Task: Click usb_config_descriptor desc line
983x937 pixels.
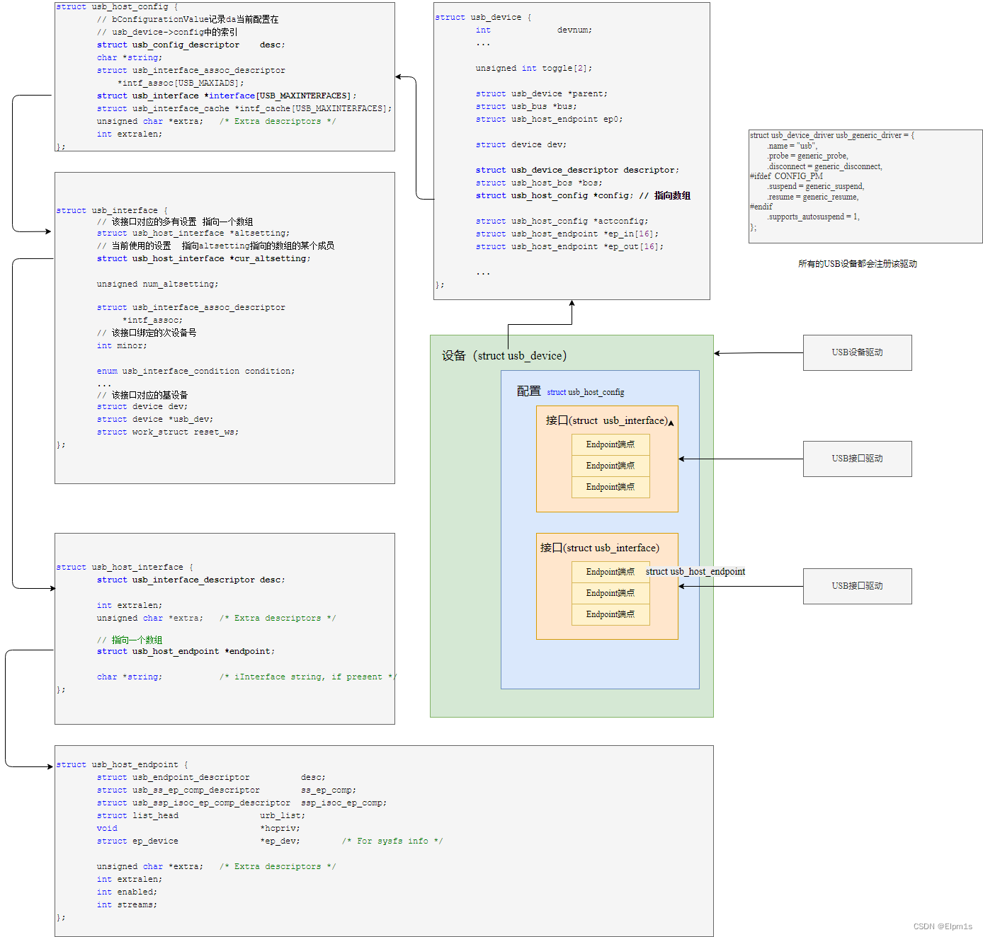Action: click(x=191, y=45)
